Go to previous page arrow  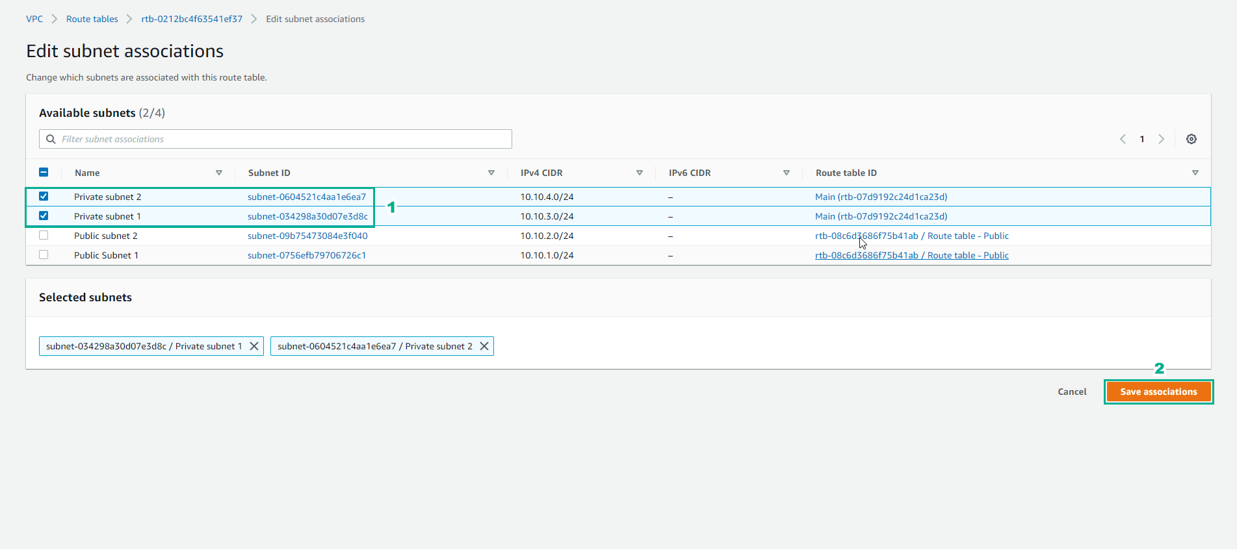[1123, 139]
